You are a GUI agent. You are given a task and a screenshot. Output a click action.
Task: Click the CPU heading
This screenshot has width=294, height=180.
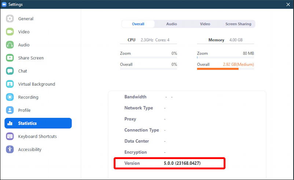pos(132,40)
